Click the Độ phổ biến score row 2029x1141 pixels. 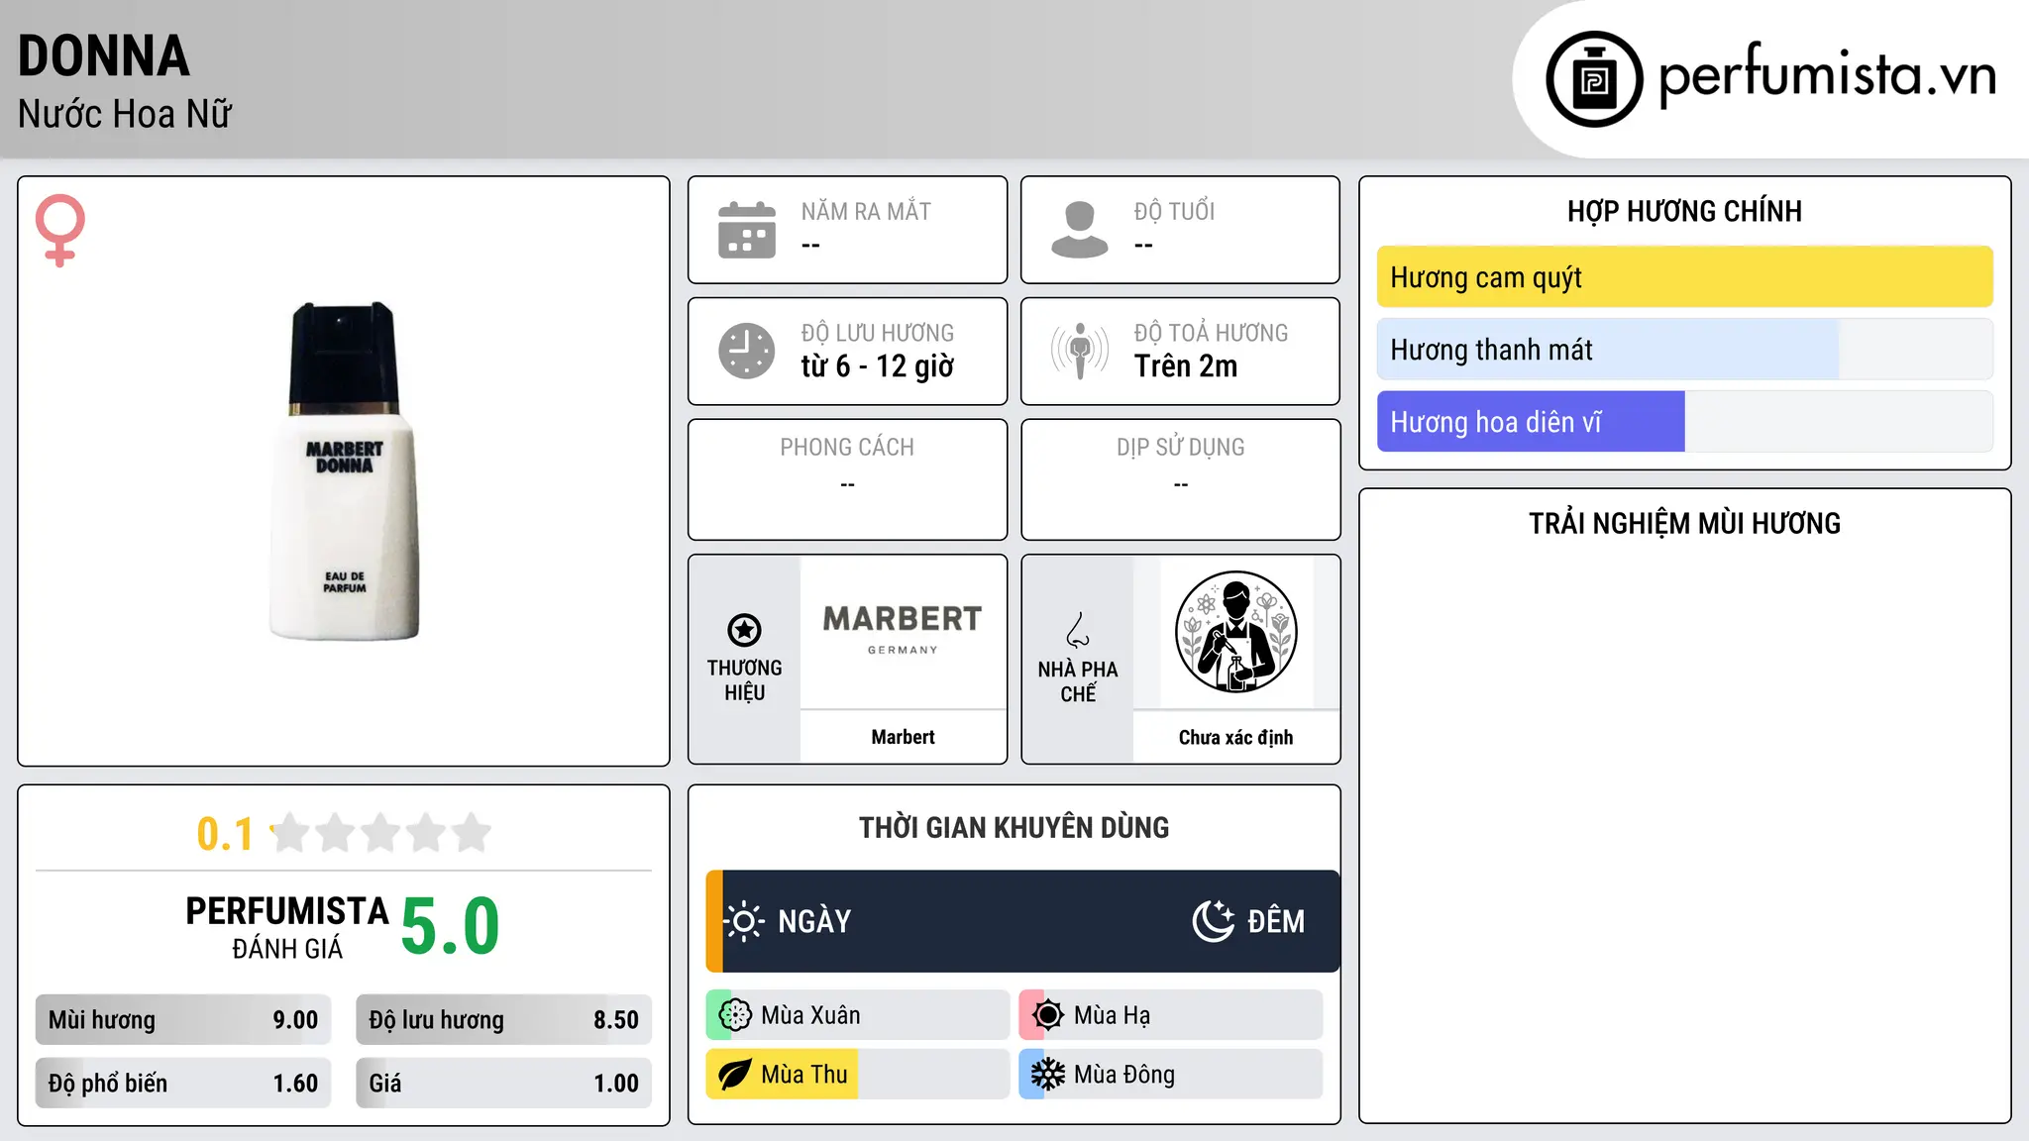[183, 1084]
